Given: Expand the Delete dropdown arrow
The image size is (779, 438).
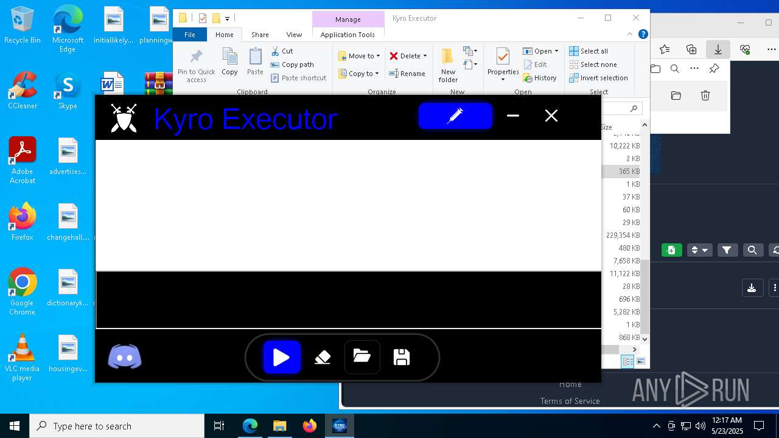Looking at the screenshot, I should (x=425, y=56).
